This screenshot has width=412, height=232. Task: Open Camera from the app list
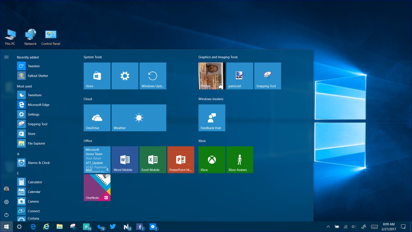pyautogui.click(x=45, y=201)
